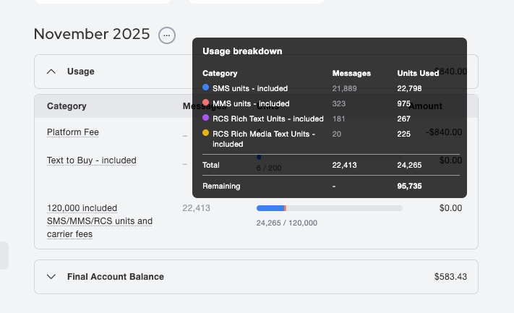Image resolution: width=514 pixels, height=313 pixels.
Task: Click the Usage breakdown tooltip title
Action: [x=242, y=51]
